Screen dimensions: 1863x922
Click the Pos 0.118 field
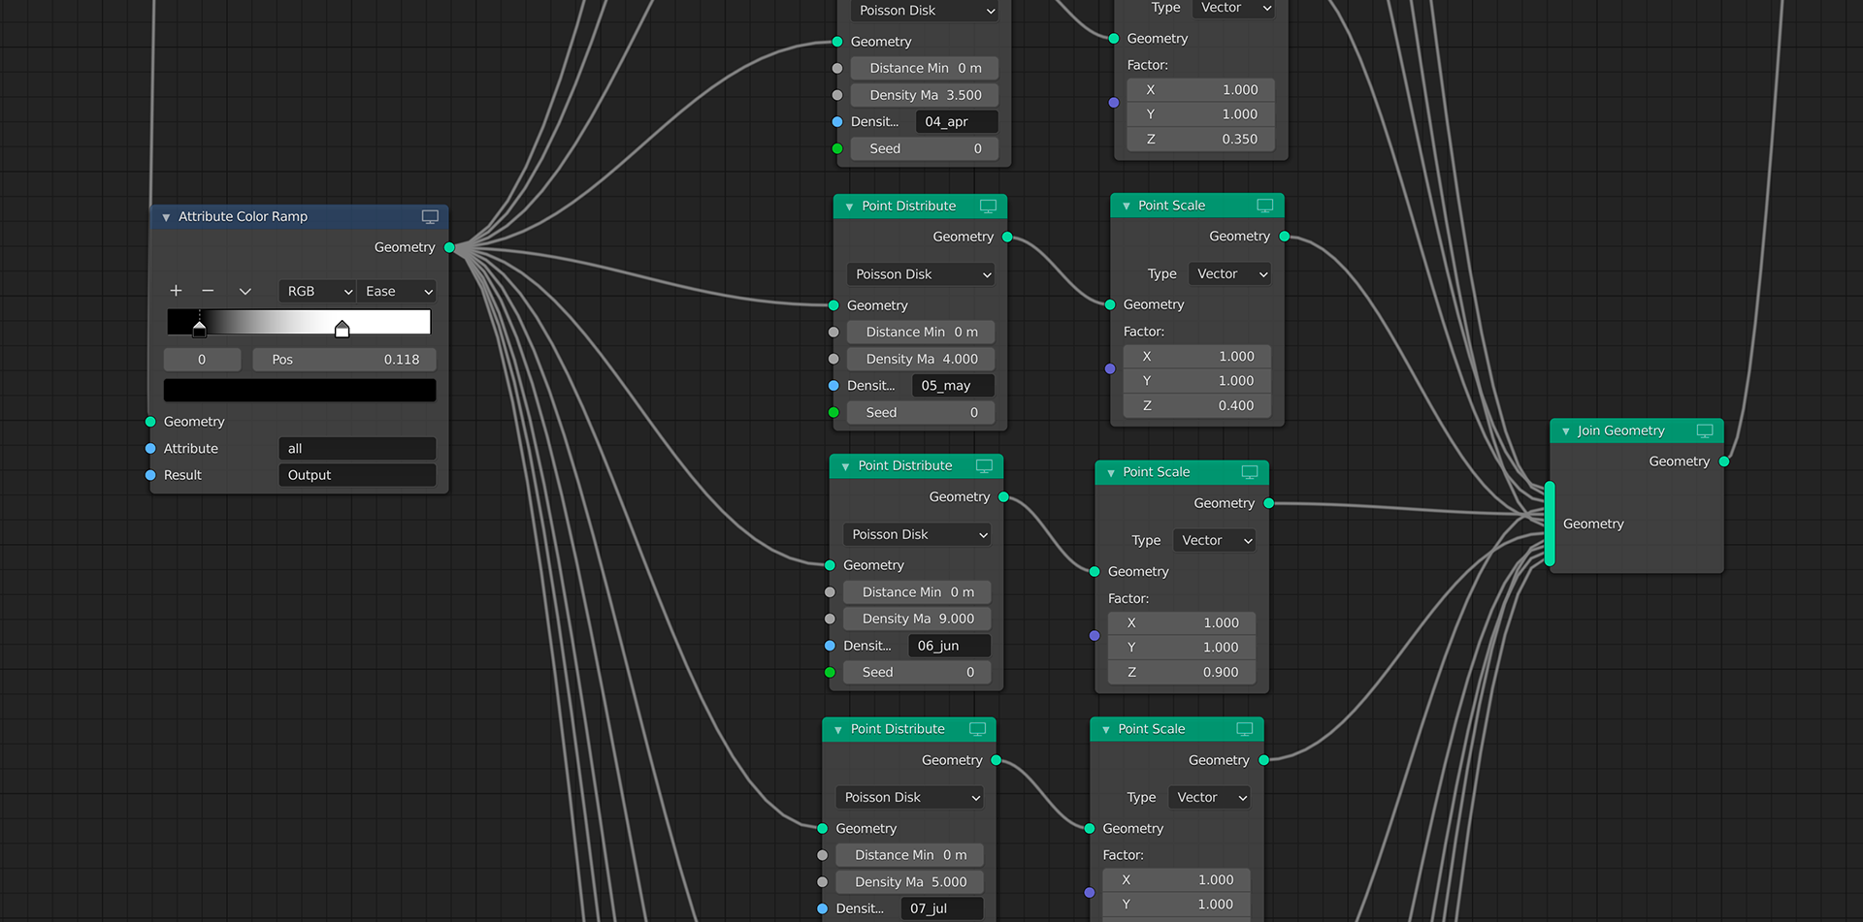(x=344, y=360)
